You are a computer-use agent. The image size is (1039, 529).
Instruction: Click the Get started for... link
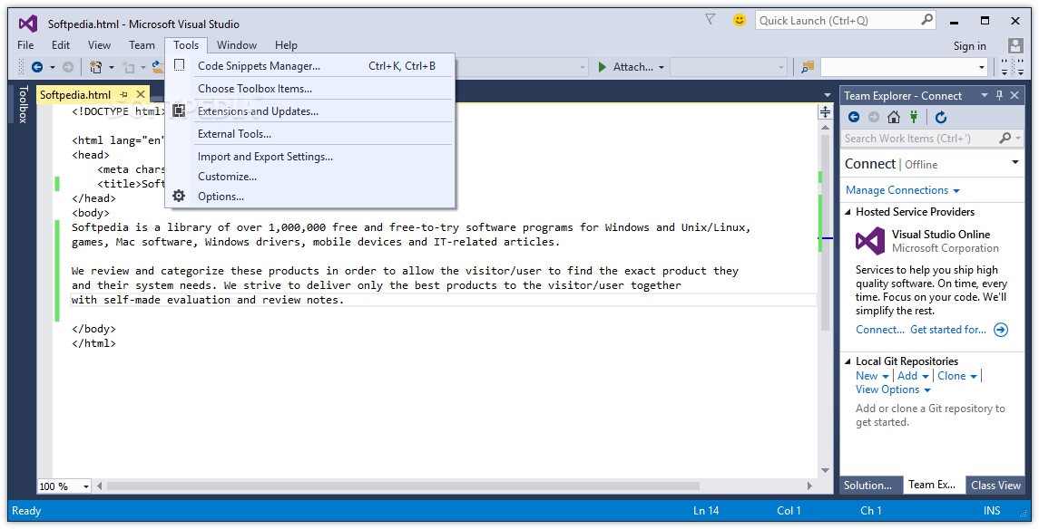(948, 330)
